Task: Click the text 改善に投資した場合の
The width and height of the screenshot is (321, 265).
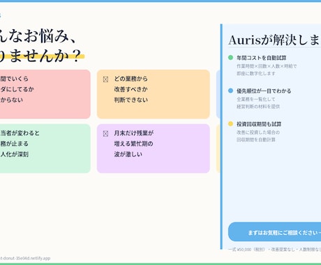Action: click(x=258, y=132)
